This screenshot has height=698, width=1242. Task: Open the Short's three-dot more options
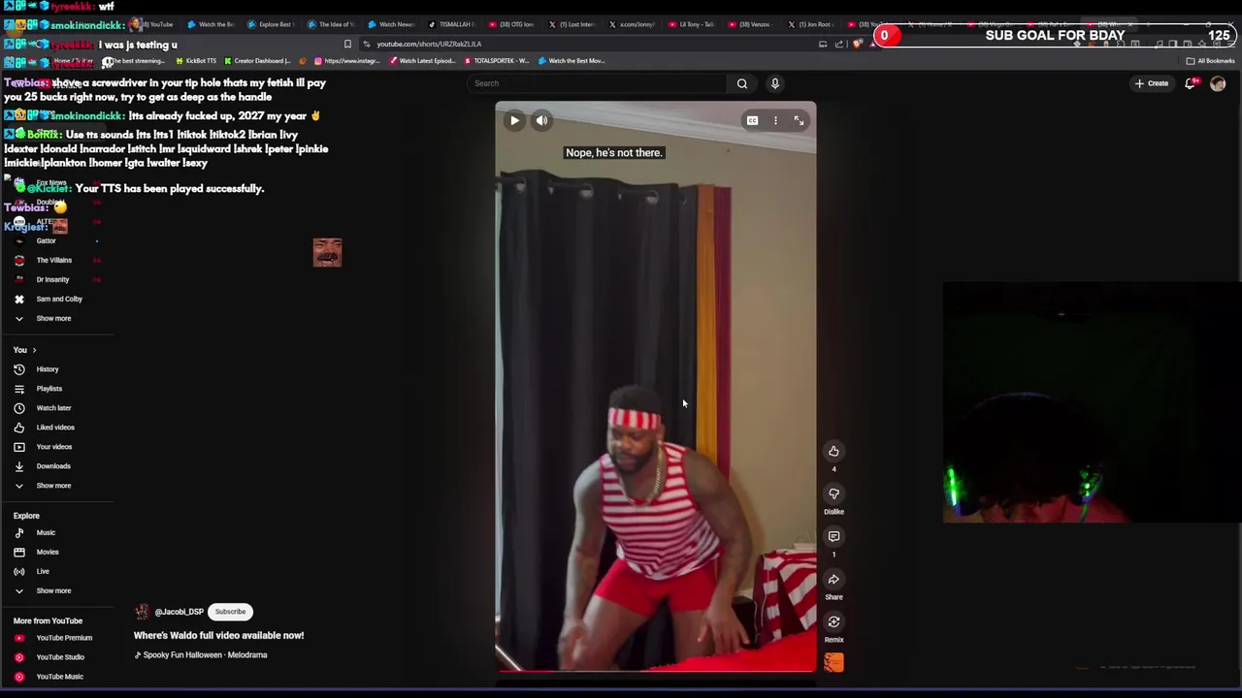tap(775, 120)
